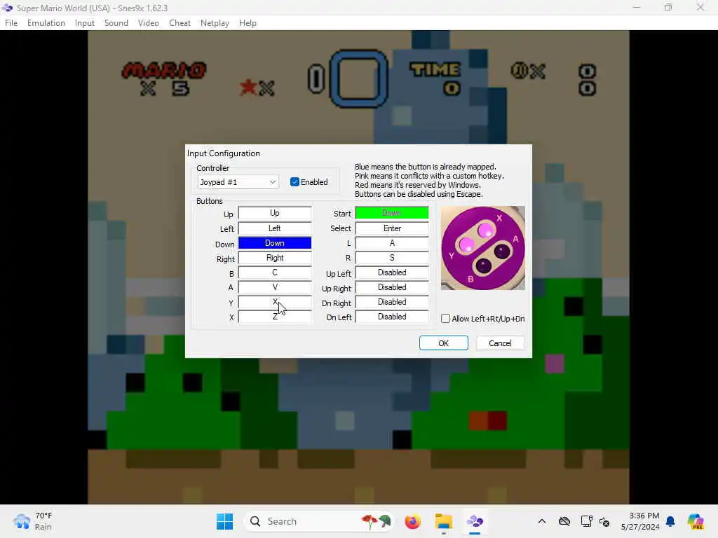Image resolution: width=718 pixels, height=538 pixels.
Task: Open the File menu
Action: [x=11, y=23]
